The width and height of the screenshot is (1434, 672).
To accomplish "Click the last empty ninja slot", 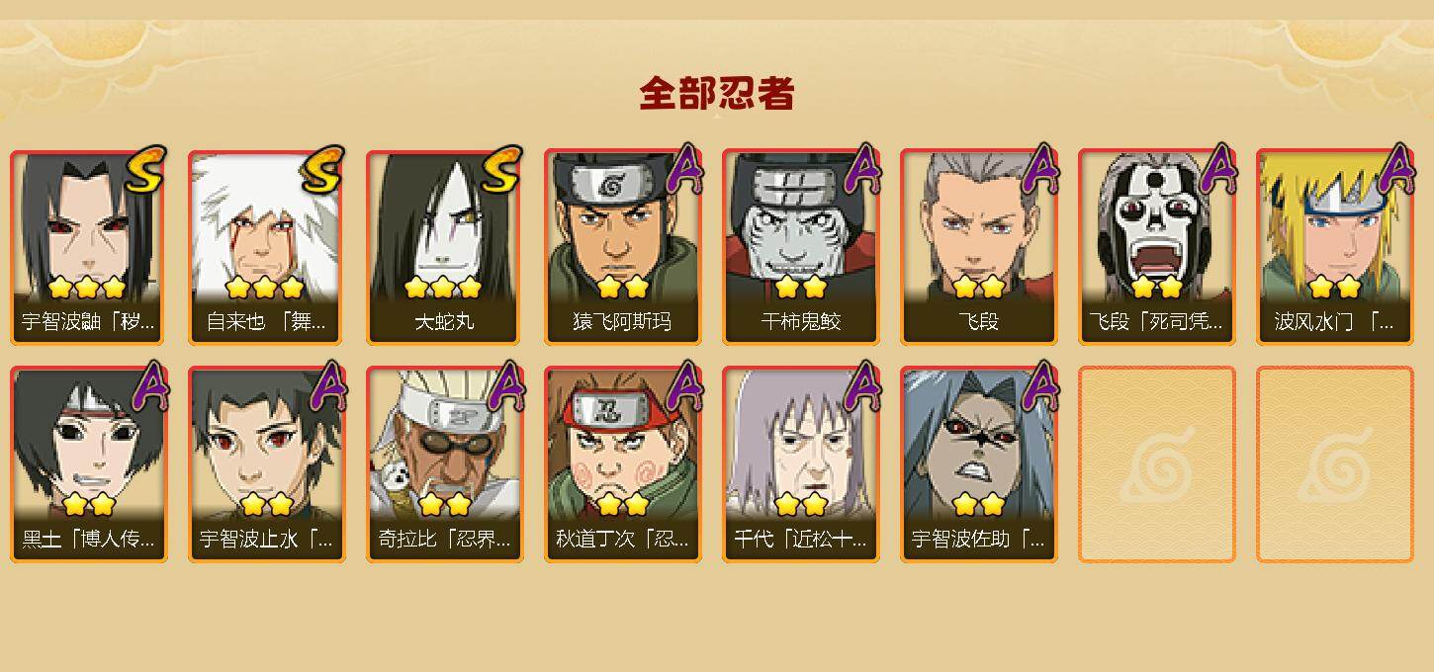I will pos(1335,464).
